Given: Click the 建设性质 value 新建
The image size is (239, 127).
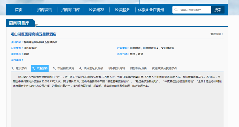Looking at the screenshot, I should point(26,54).
